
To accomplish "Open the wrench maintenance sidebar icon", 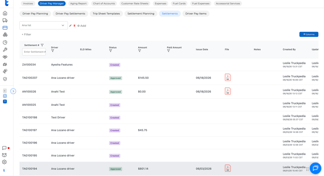I will tap(5, 50).
